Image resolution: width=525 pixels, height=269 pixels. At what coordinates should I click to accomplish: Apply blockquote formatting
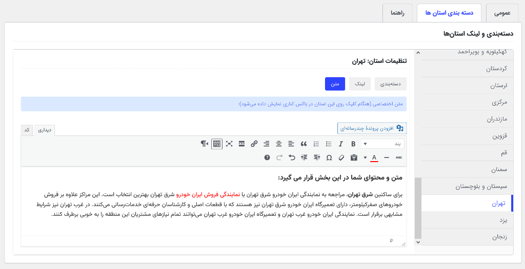tap(304, 144)
